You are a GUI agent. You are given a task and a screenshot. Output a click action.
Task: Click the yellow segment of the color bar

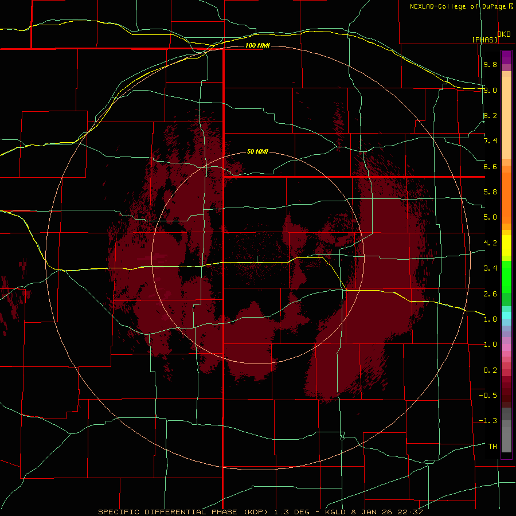tap(506, 245)
